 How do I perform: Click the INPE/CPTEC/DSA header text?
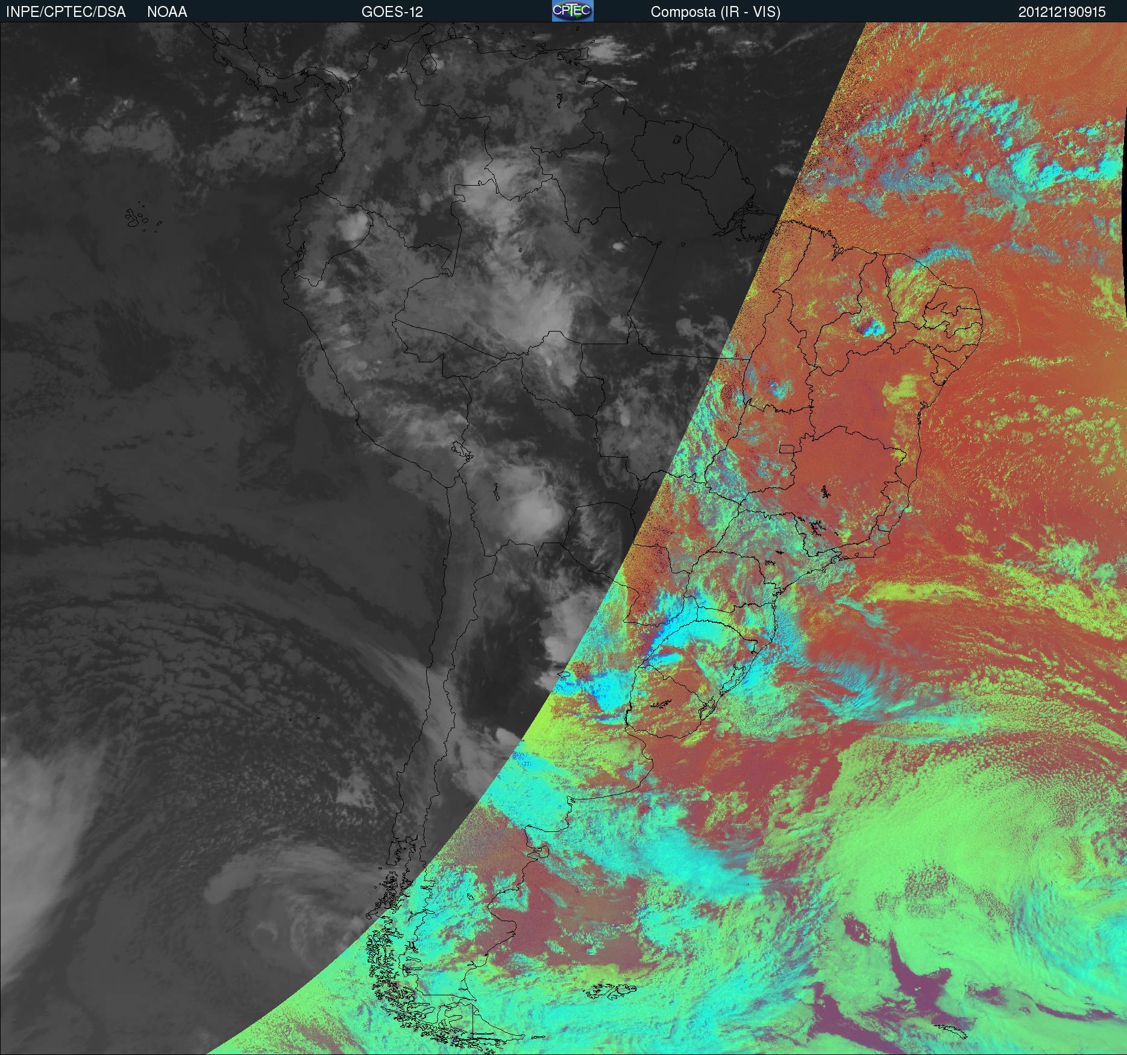click(x=66, y=12)
